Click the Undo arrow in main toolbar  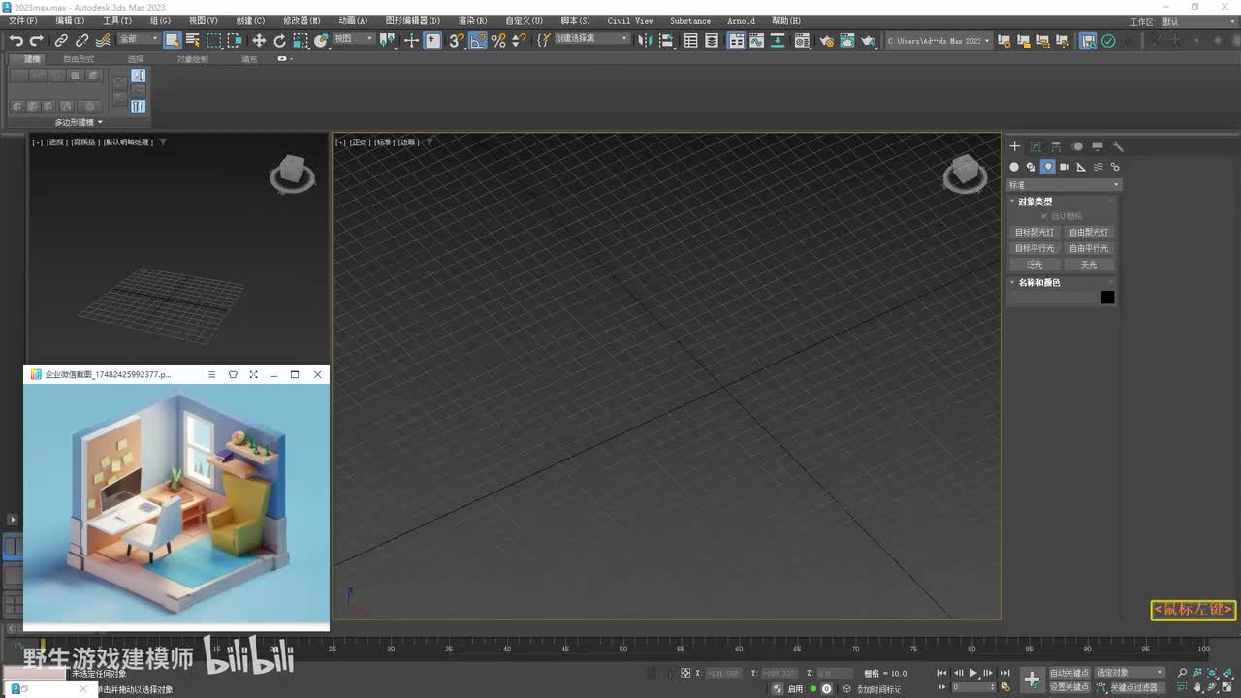click(x=16, y=40)
